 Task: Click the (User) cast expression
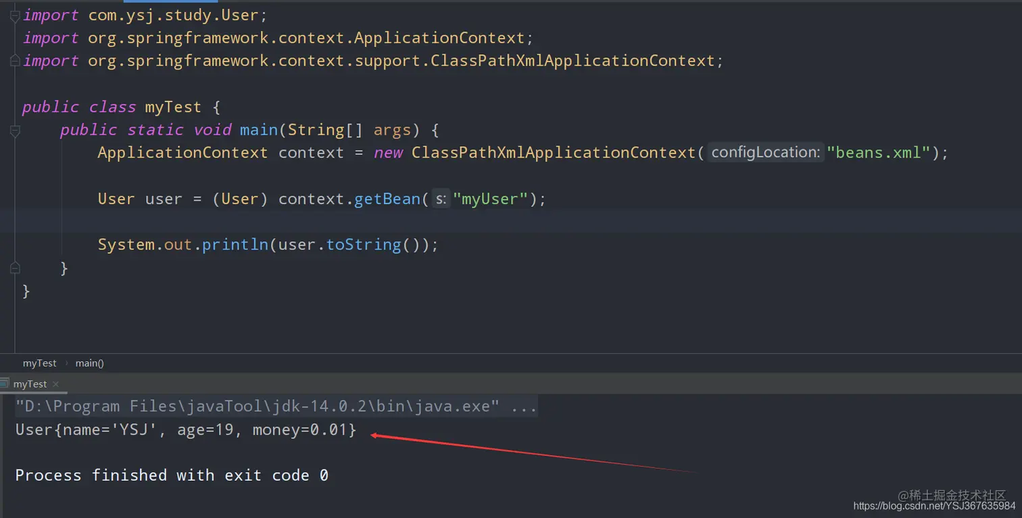240,199
